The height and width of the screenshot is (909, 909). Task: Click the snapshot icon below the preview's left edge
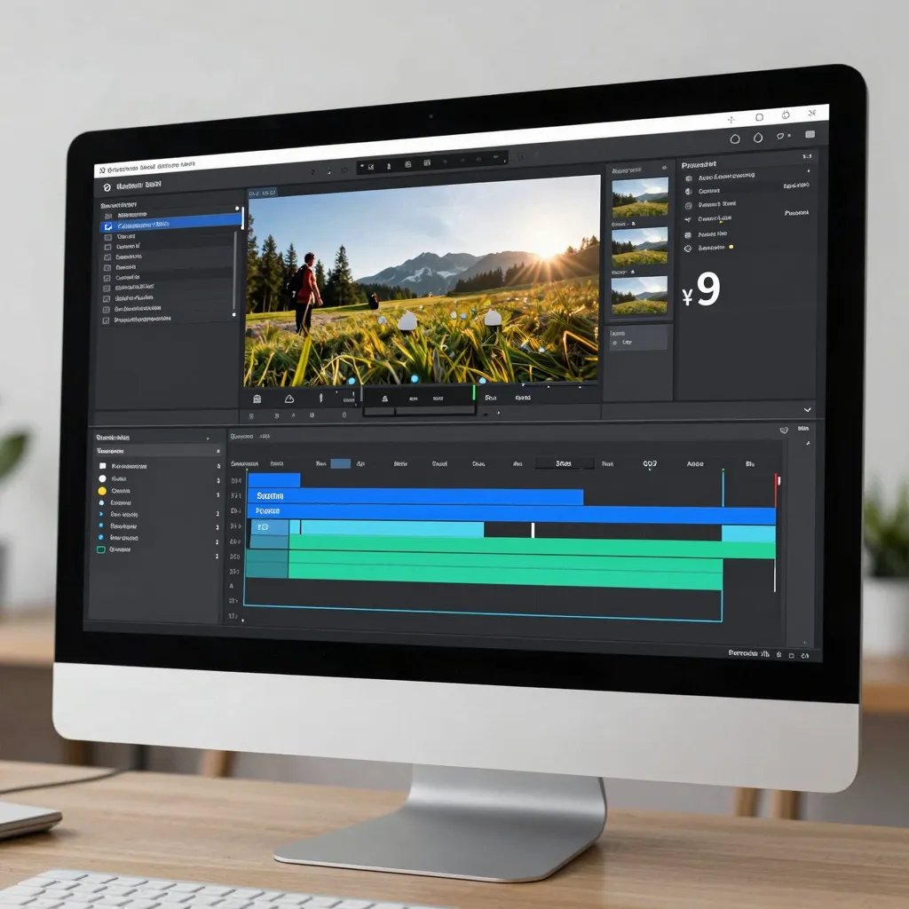point(257,399)
